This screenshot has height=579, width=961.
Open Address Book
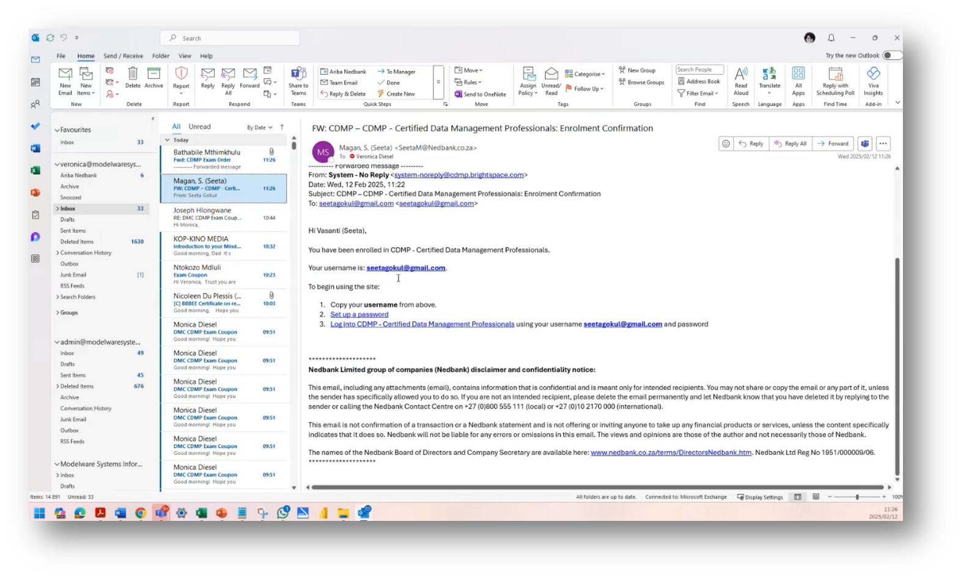click(x=699, y=81)
